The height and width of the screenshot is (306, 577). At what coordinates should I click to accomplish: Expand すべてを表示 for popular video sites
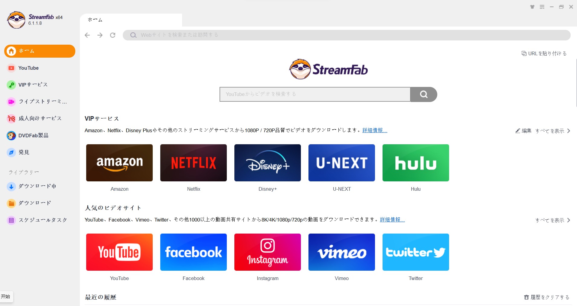point(553,220)
